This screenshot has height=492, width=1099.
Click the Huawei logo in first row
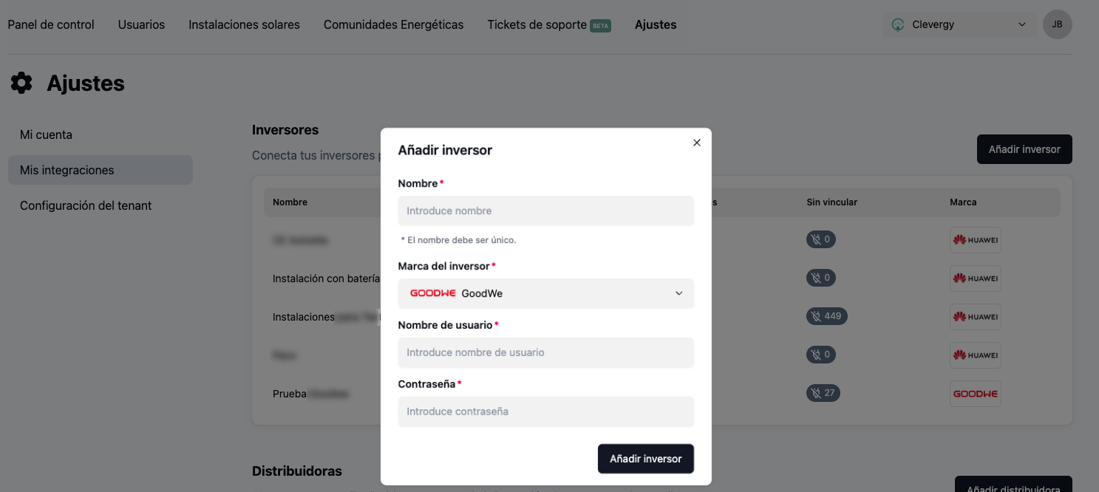pos(976,240)
